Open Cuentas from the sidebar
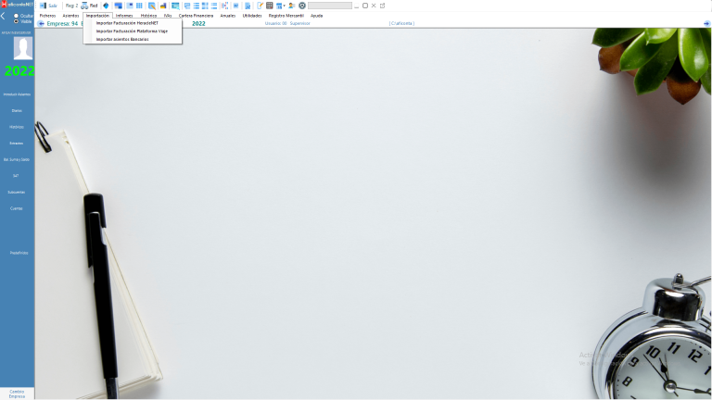Screen dimensions: 712x400 (17, 208)
